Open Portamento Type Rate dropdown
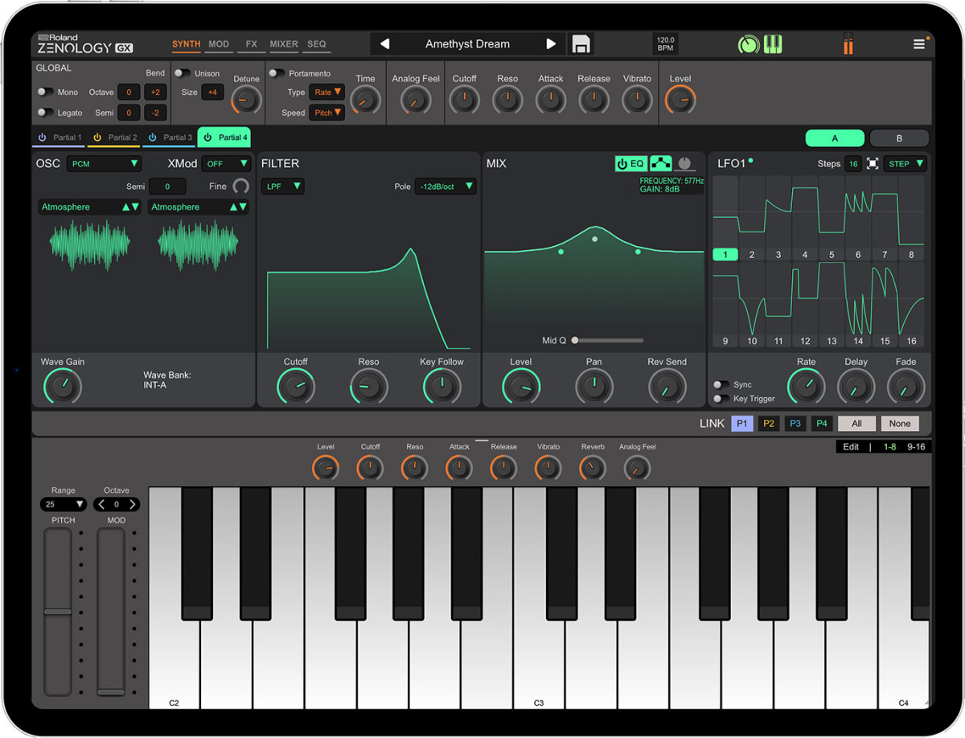The image size is (965, 738). [326, 92]
